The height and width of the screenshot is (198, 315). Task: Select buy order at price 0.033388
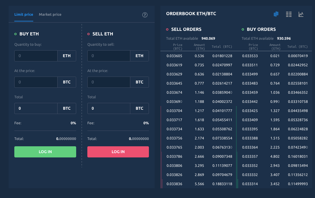[274, 138]
